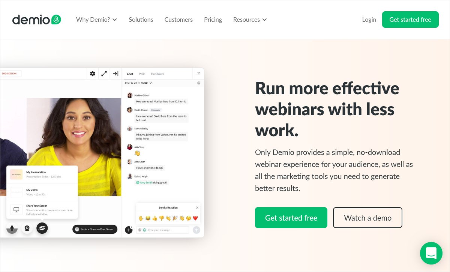Click the plus icon beside message box
The width and height of the screenshot is (450, 272).
pyautogui.click(x=129, y=230)
